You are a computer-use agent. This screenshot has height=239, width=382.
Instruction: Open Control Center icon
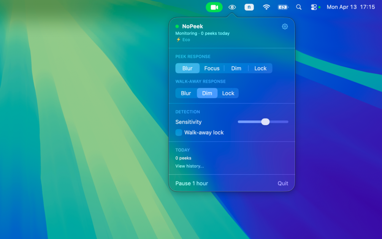coord(314,7)
